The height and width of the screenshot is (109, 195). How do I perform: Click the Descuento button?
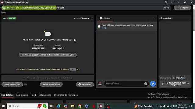85,84
